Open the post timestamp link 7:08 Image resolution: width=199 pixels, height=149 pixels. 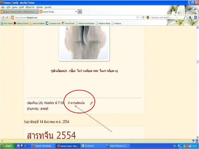[x=61, y=103]
